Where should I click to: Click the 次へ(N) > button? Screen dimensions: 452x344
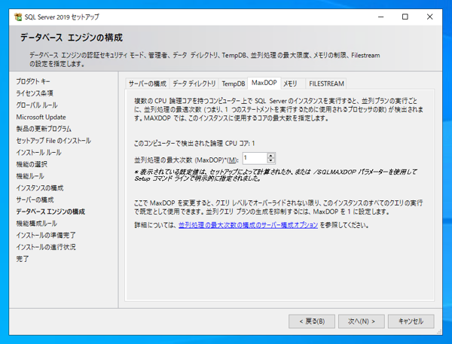pyautogui.click(x=361, y=321)
